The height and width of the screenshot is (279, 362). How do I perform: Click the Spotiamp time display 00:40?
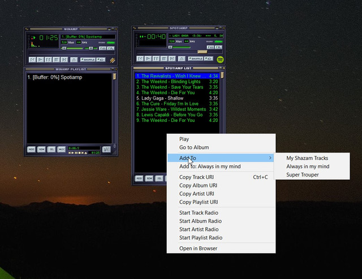pos(156,37)
